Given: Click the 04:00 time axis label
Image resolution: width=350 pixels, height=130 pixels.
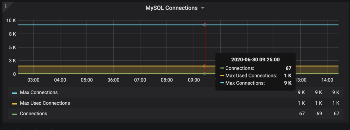Looking at the screenshot, I should [60, 80].
